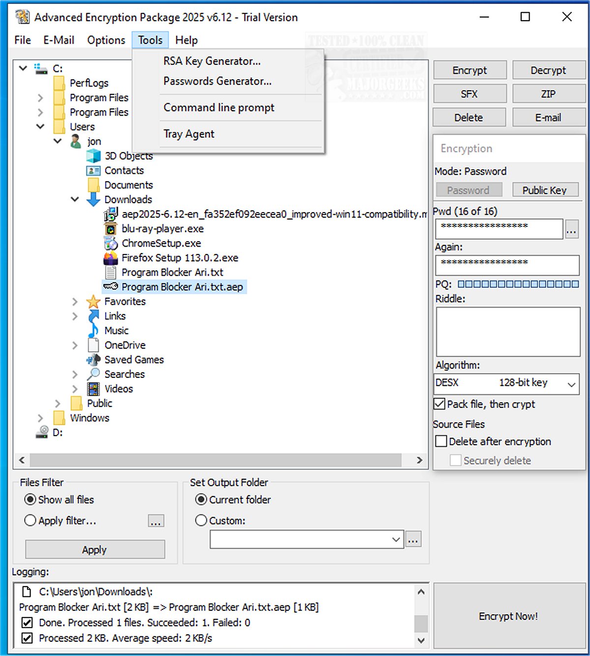Screen dimensions: 590x656
Task: Select Current folder output option
Action: [201, 500]
